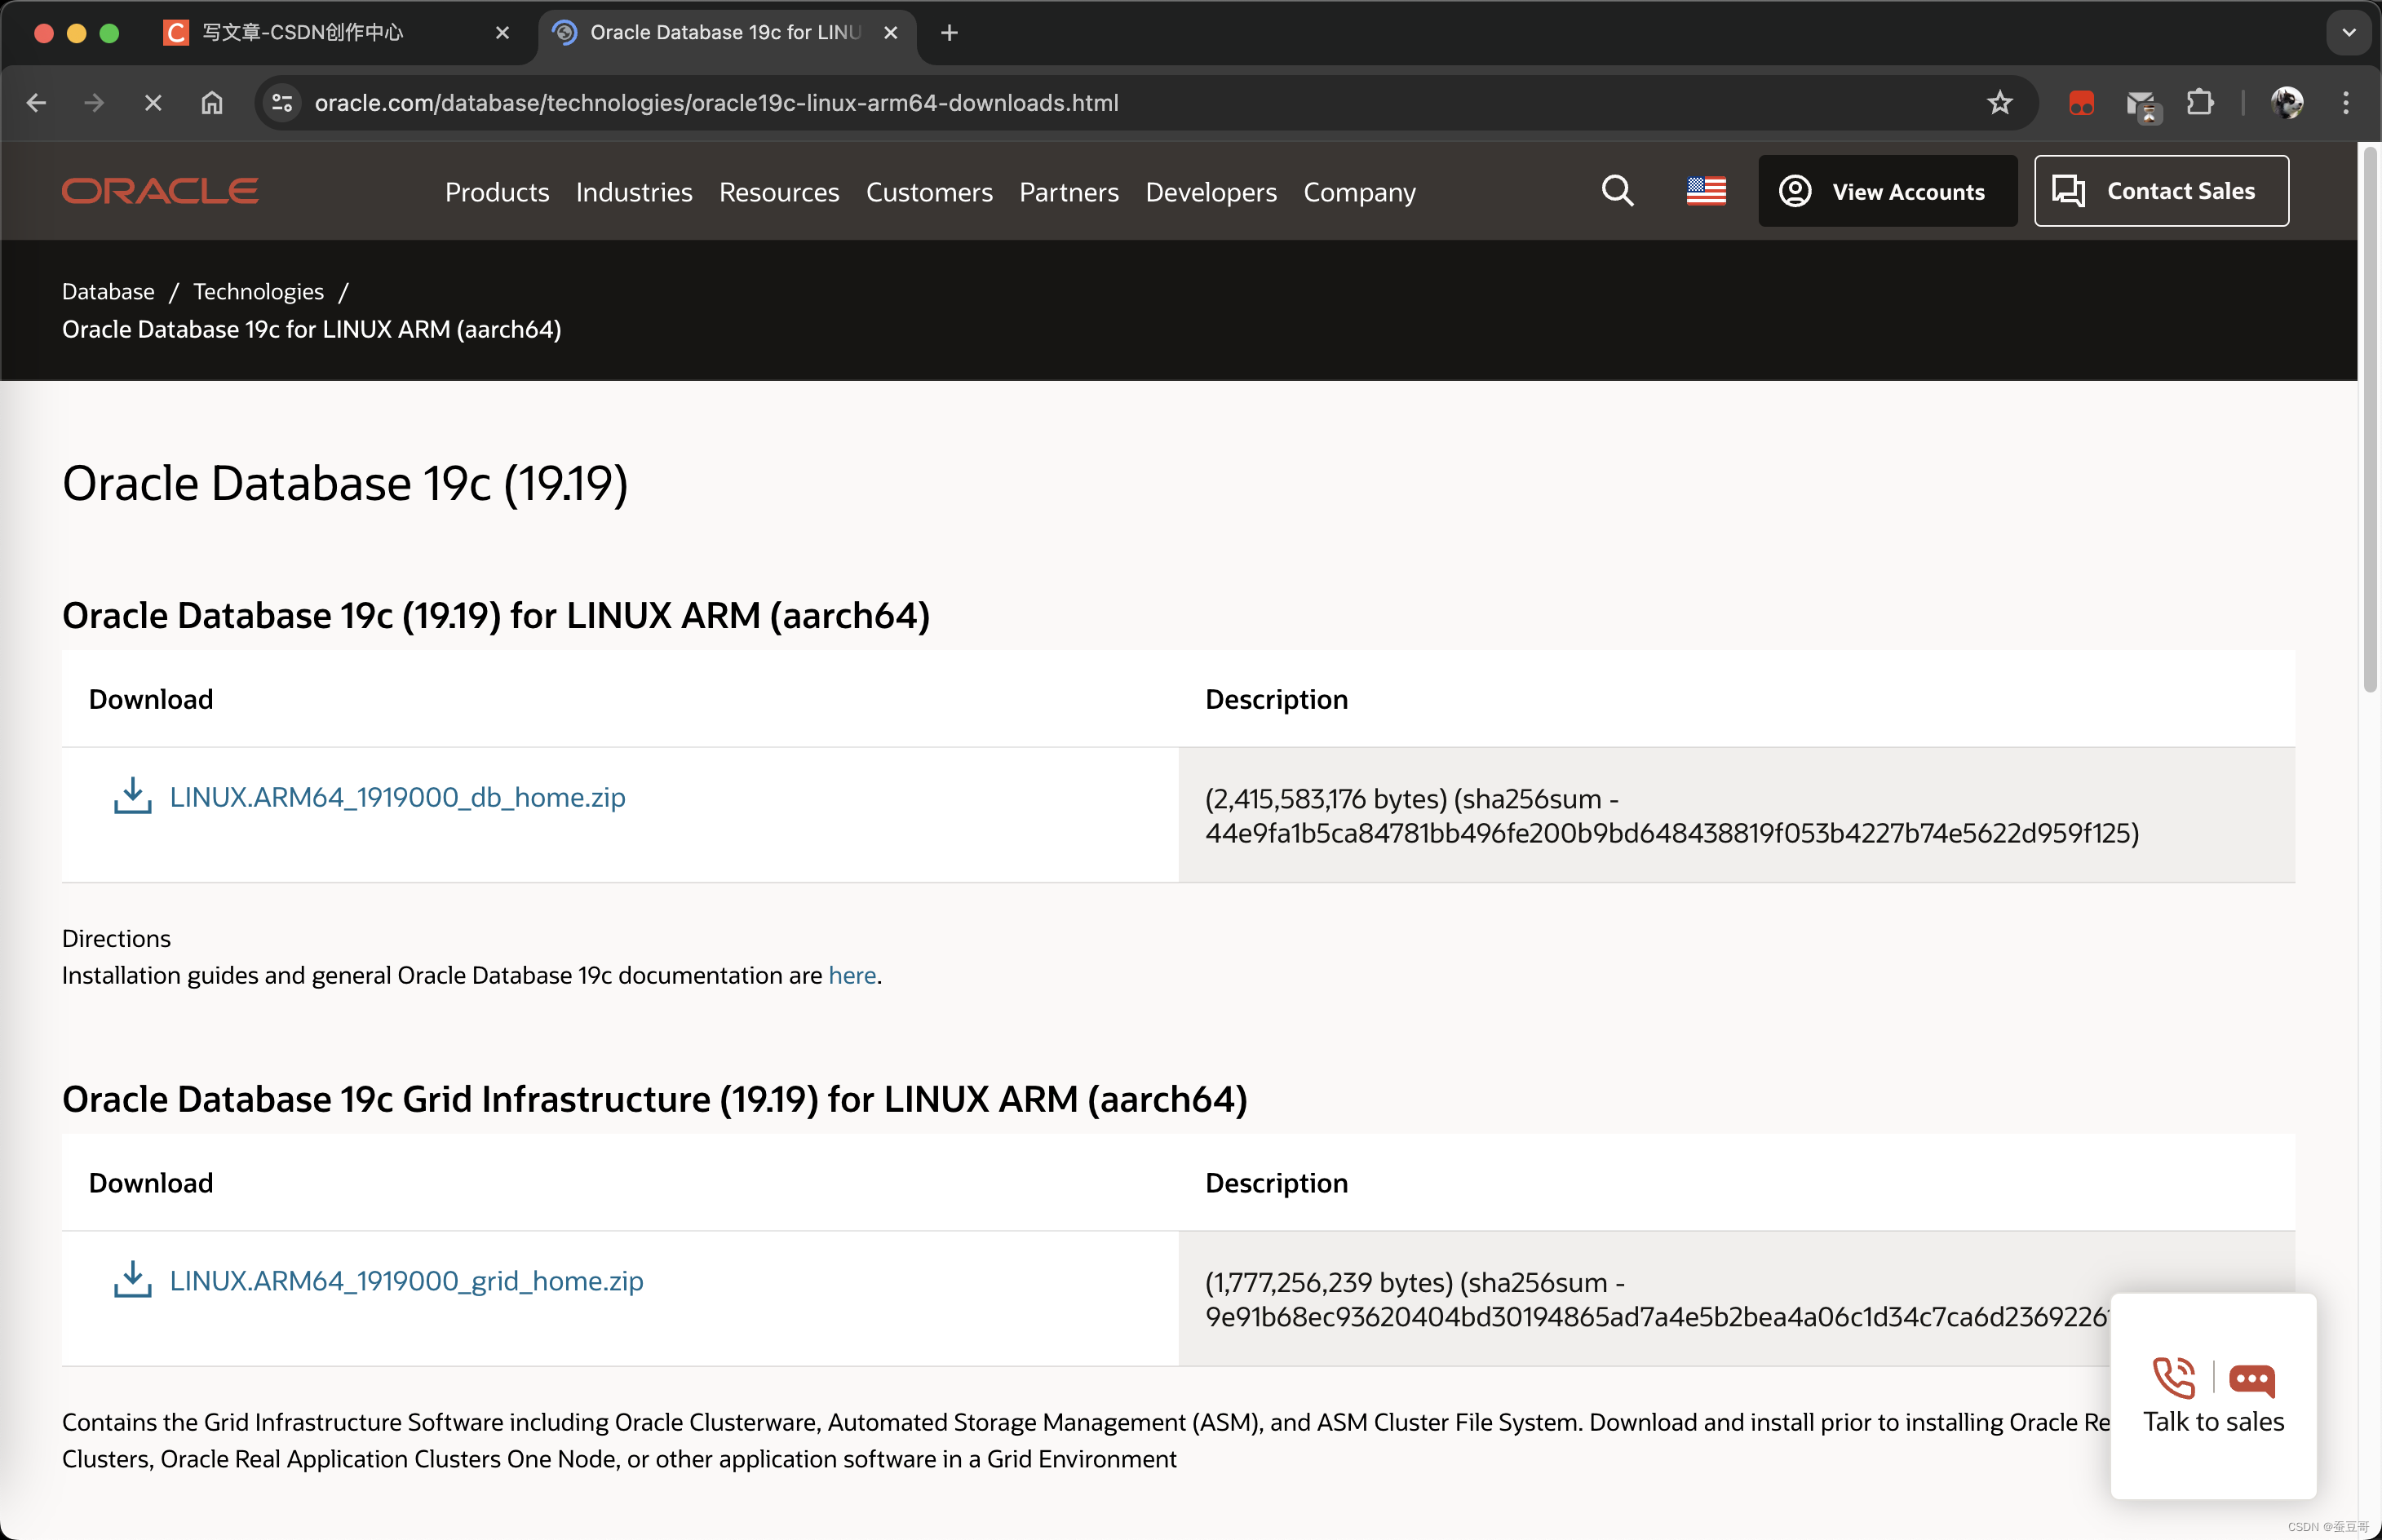Viewport: 2382px width, 1540px height.
Task: Open the Company menu
Action: click(x=1359, y=192)
